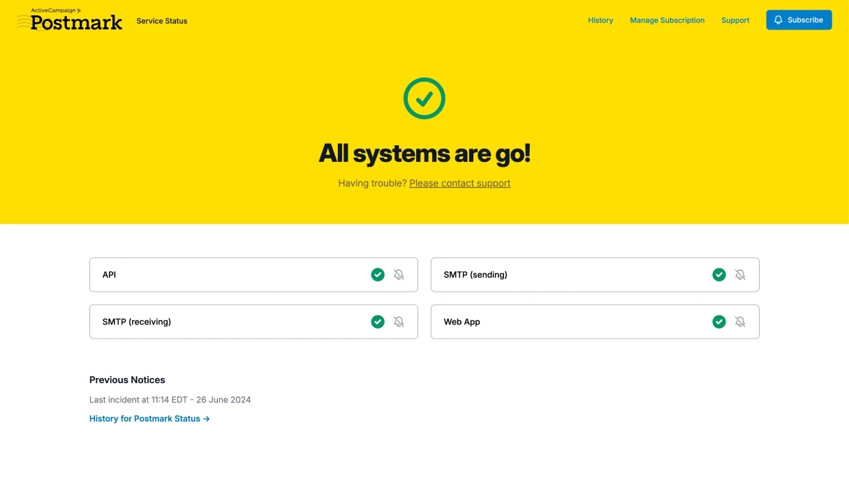Click SMTP (receiving) green status check icon
Viewport: 849px width, 503px height.
coord(378,322)
